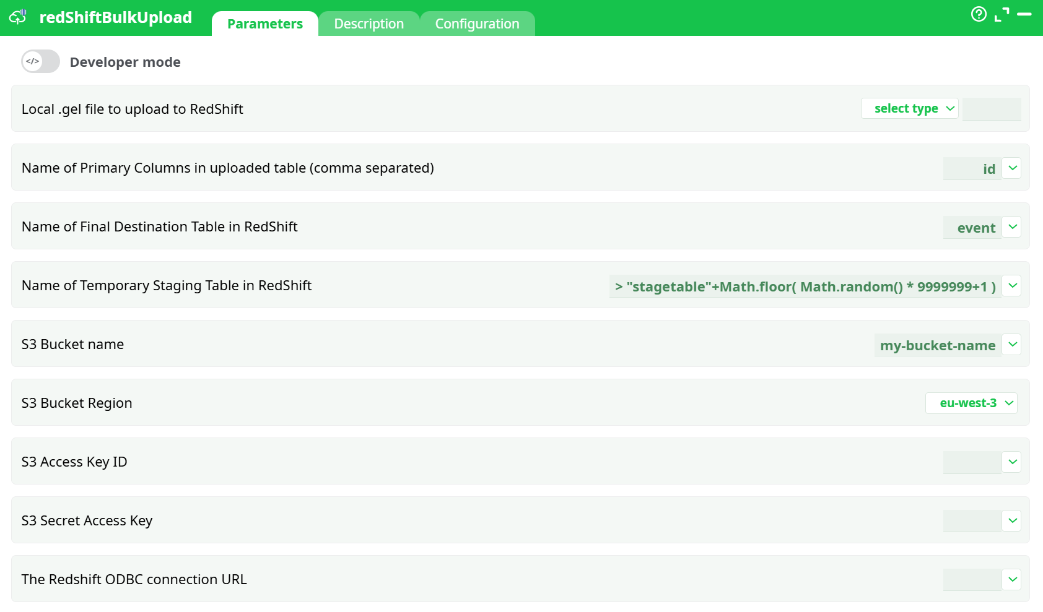Click the app logo beside redShiftBulkUpload title
1043x612 pixels.
[17, 16]
